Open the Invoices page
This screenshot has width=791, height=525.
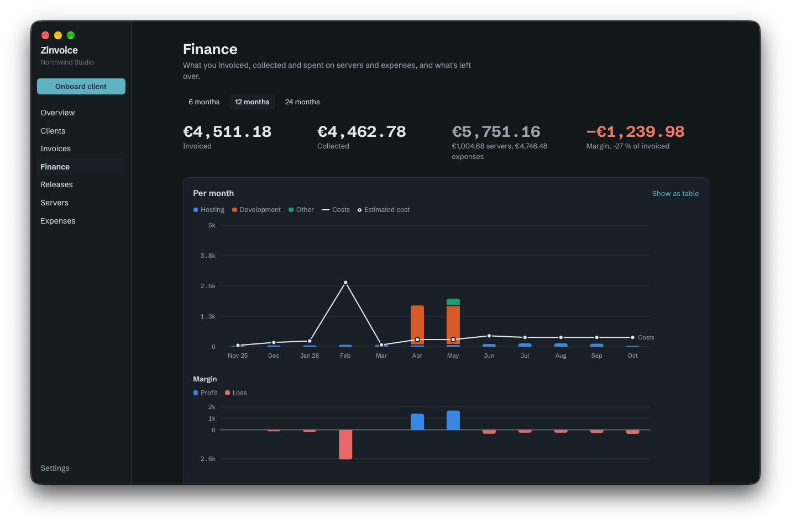click(x=81, y=149)
